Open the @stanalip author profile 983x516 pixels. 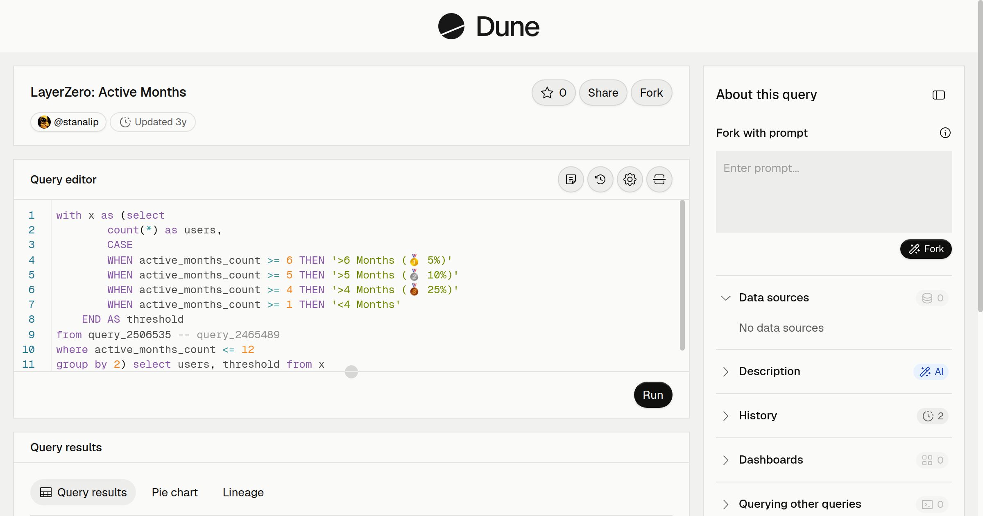point(68,122)
